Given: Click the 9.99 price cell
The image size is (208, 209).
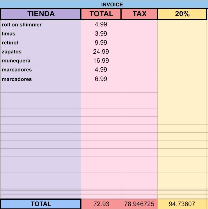Looking at the screenshot, I should [101, 43].
